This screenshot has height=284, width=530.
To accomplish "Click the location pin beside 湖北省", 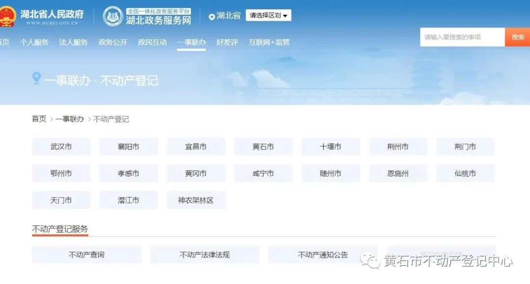I will (212, 17).
